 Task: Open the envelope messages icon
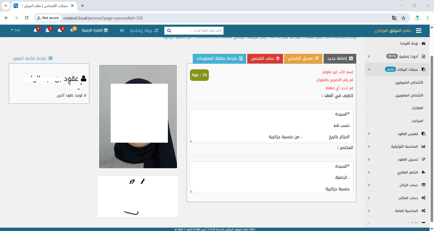(60, 30)
